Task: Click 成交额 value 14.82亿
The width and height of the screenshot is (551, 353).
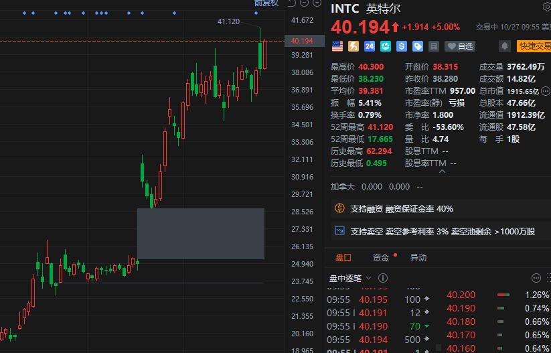Action: click(x=521, y=79)
